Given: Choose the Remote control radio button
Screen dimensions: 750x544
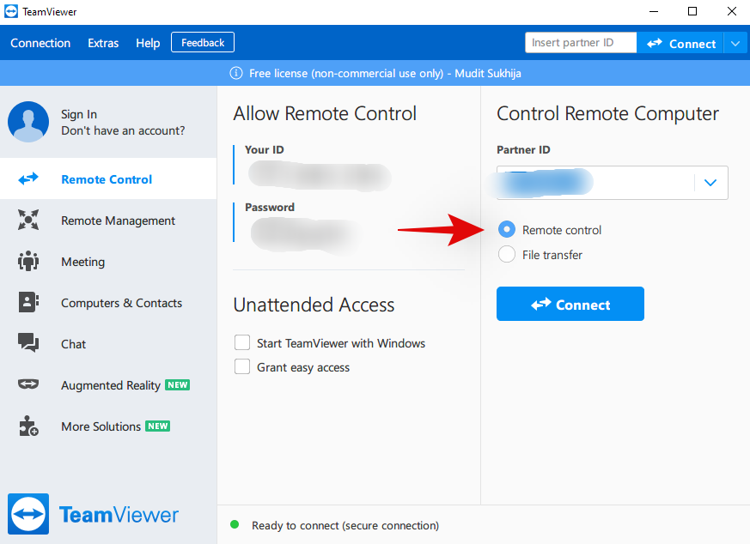Looking at the screenshot, I should pos(507,230).
